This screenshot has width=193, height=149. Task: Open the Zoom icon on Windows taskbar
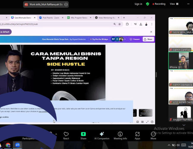tap(17, 145)
